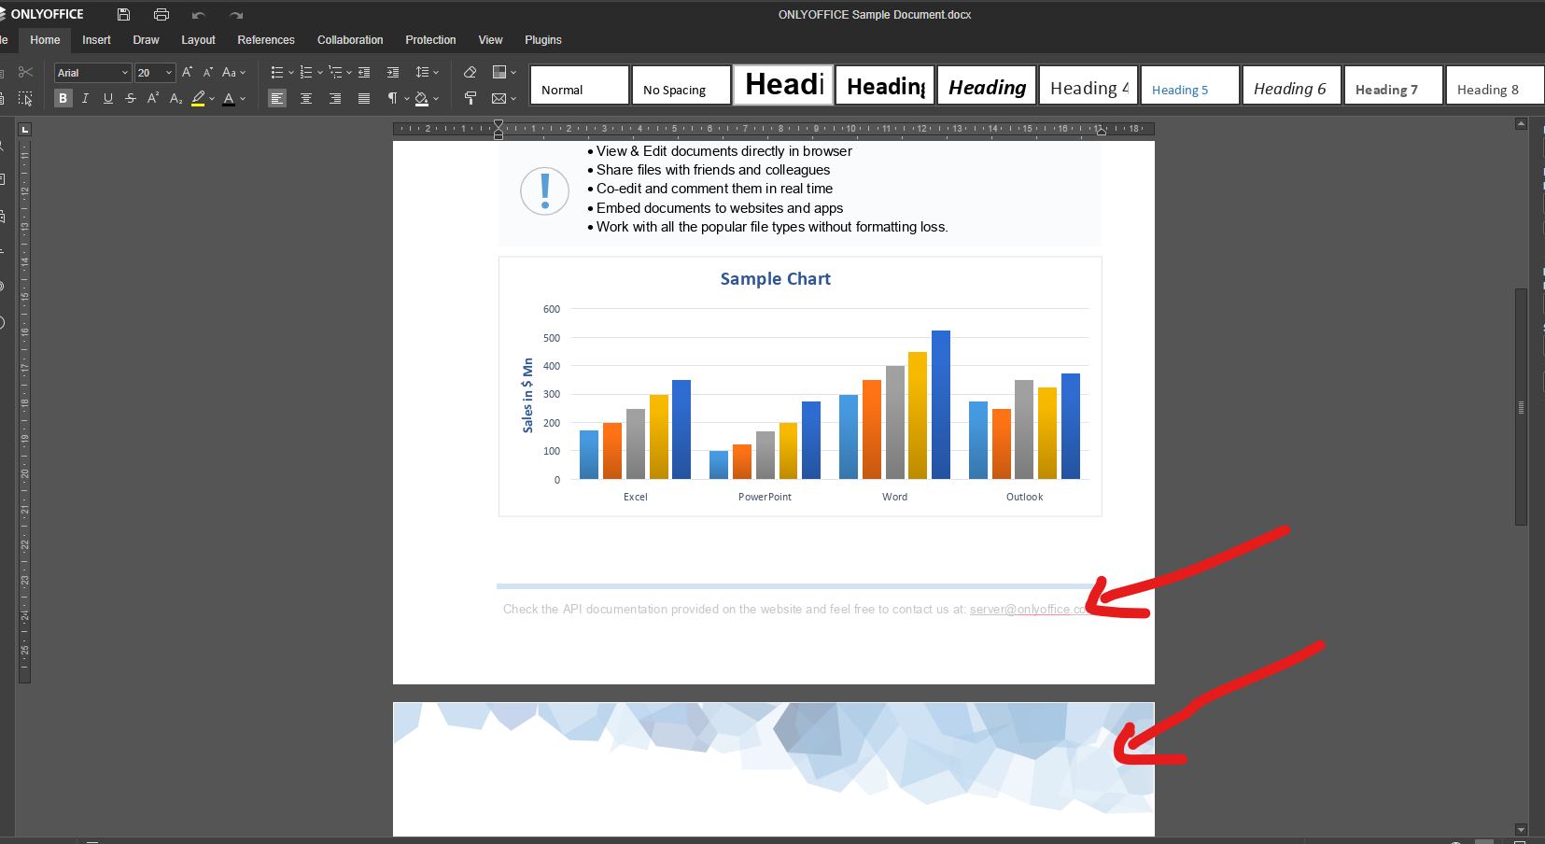Apply the Heading 5 style
The height and width of the screenshot is (844, 1545).
tap(1190, 85)
